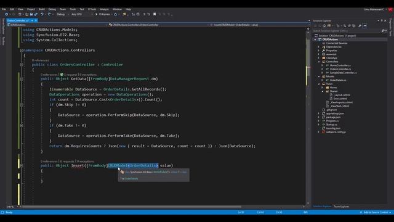The image size is (394, 222).
Task: Click the Solution Explorer Home icon
Action: [x=324, y=26]
